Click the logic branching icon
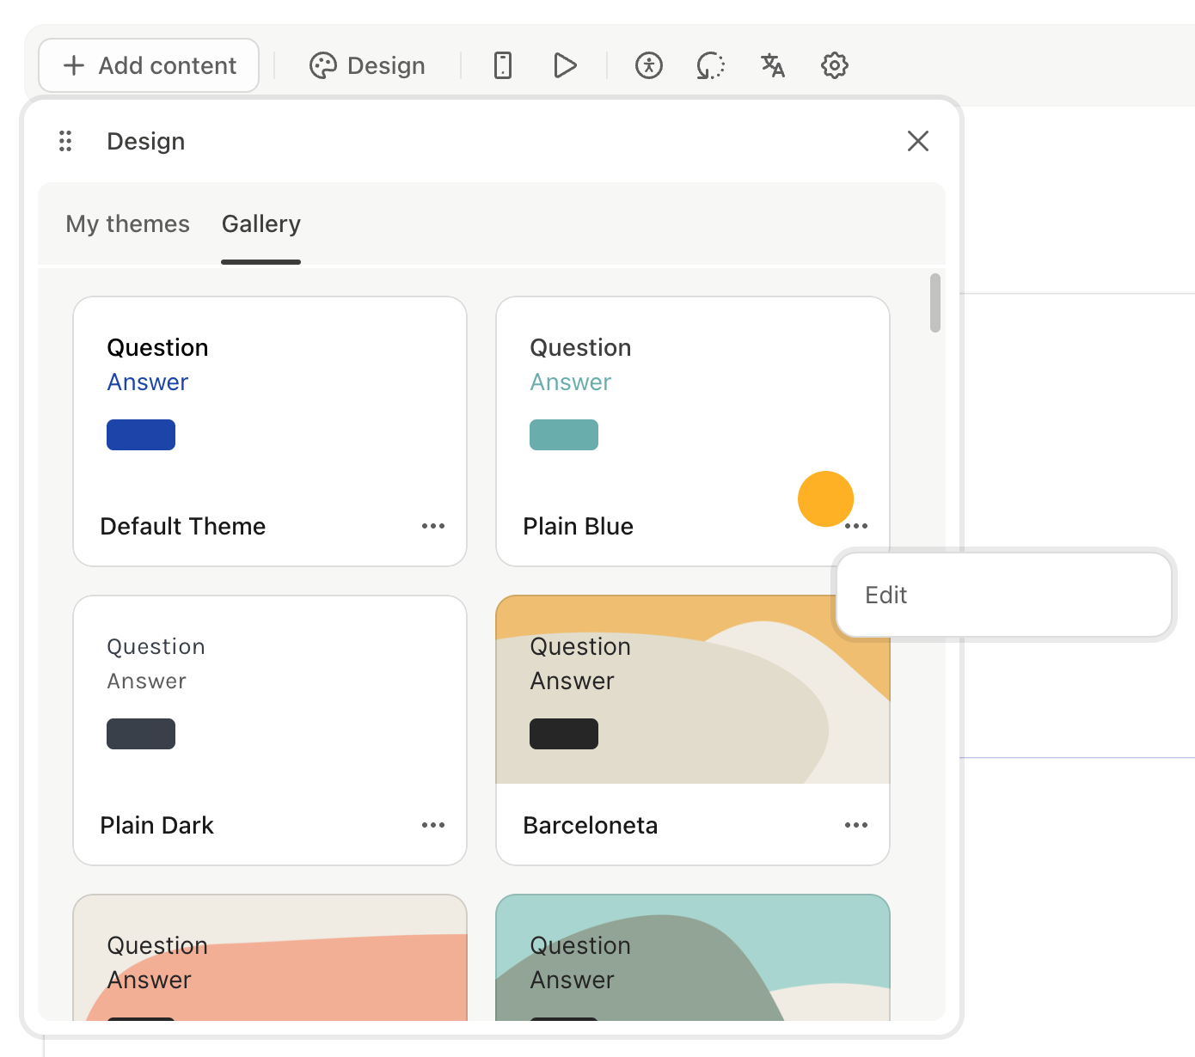Viewport: 1195px width, 1057px height. [710, 65]
